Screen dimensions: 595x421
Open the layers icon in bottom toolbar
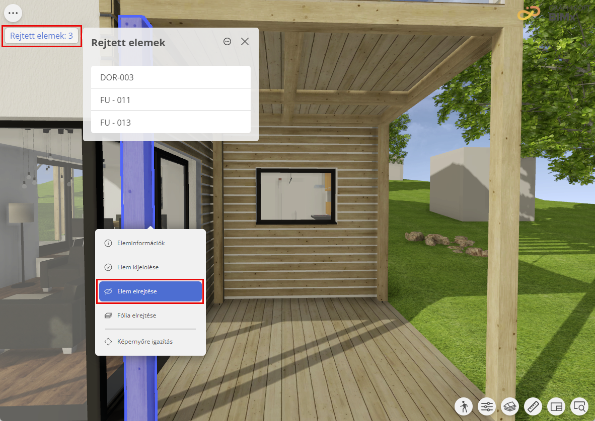pyautogui.click(x=510, y=406)
